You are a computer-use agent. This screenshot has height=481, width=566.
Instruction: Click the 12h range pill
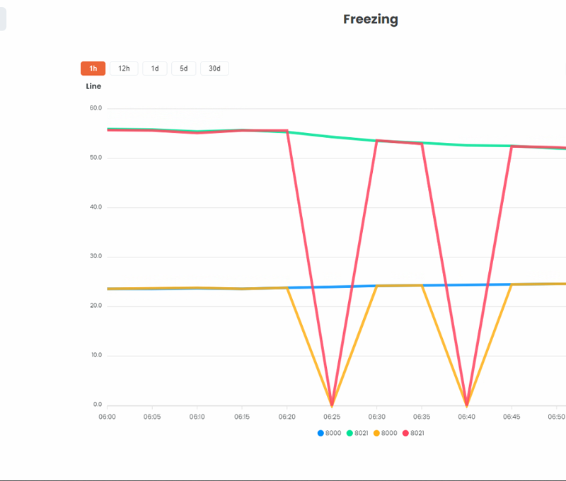tap(123, 68)
